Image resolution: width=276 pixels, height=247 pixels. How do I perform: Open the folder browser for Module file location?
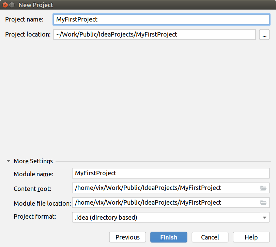tap(263, 203)
